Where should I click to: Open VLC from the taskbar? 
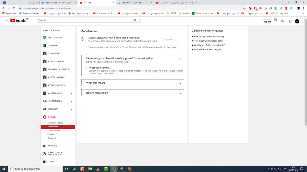pos(98,169)
